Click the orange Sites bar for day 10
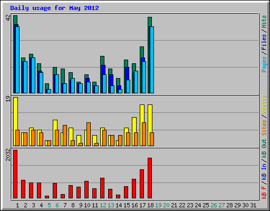 [x=89, y=134]
